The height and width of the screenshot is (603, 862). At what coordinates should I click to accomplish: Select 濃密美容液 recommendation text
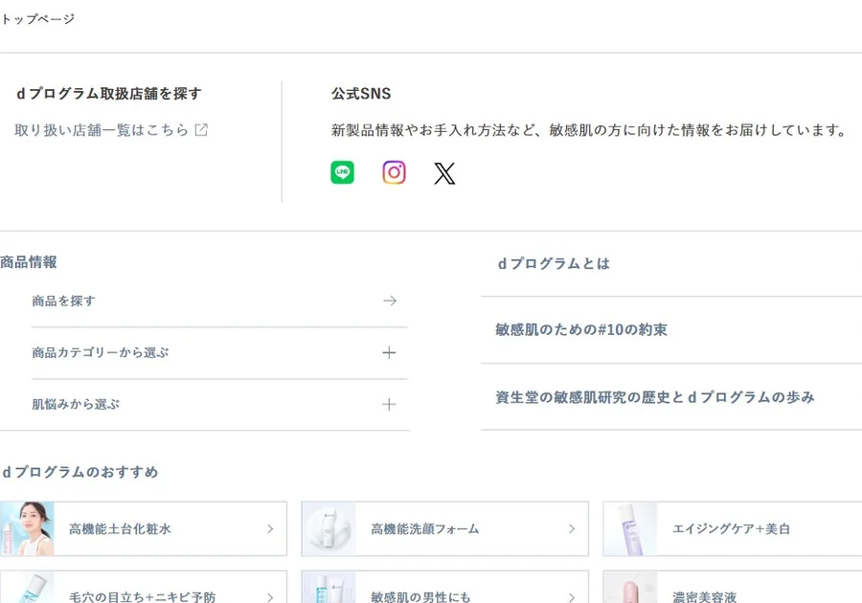click(x=704, y=596)
